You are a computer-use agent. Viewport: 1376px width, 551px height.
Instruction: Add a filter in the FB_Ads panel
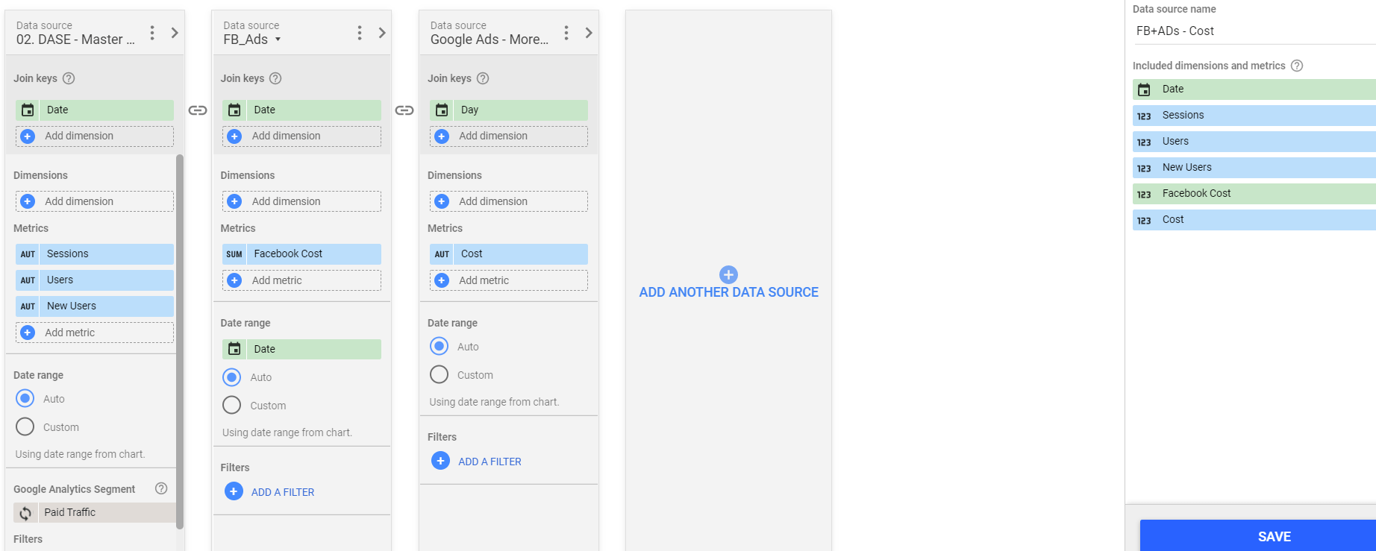coord(269,492)
